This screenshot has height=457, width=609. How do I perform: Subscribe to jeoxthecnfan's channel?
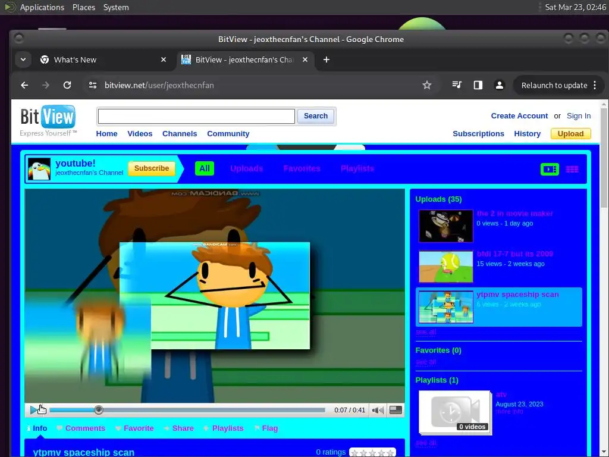(x=152, y=168)
